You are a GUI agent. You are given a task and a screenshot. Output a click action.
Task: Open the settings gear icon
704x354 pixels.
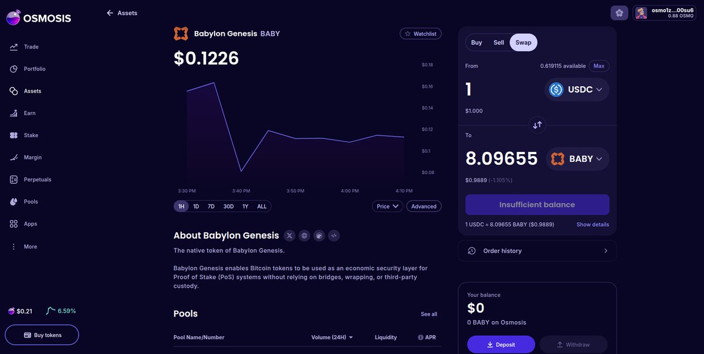tap(619, 13)
